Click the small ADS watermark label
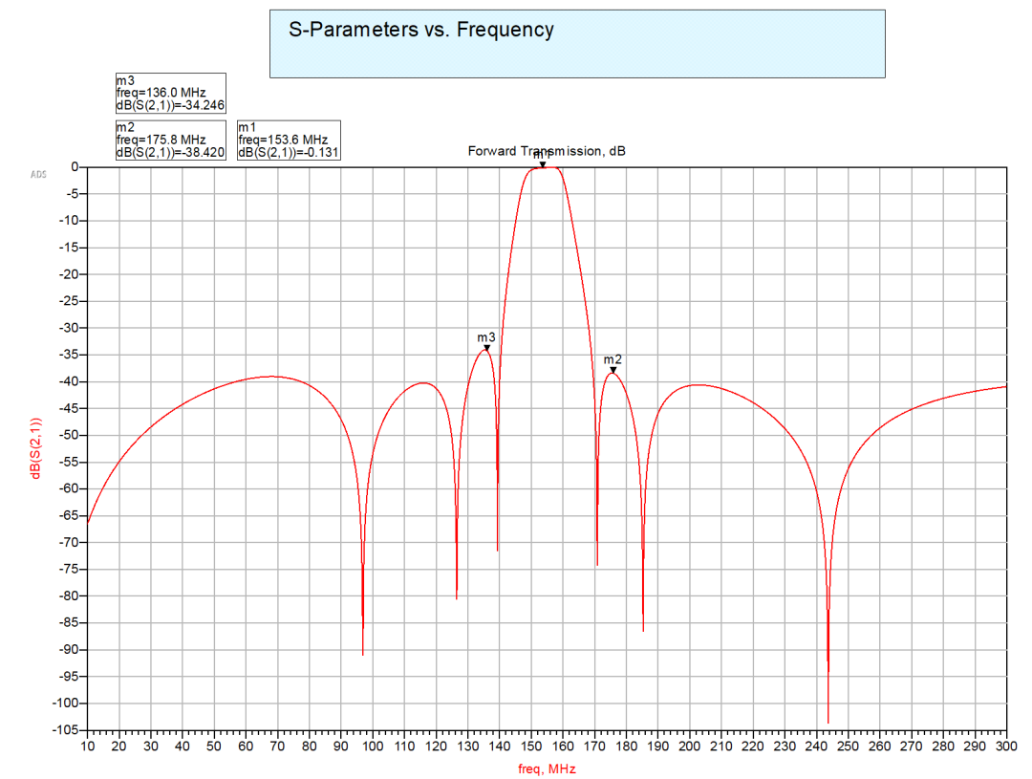Image resolution: width=1032 pixels, height=779 pixels. point(38,174)
